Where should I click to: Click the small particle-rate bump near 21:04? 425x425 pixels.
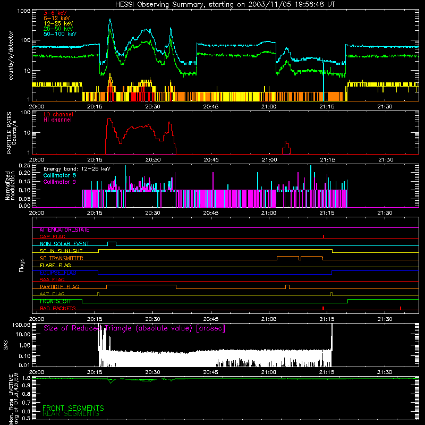(x=286, y=148)
